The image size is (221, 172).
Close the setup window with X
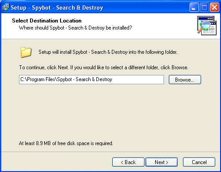[214, 7]
